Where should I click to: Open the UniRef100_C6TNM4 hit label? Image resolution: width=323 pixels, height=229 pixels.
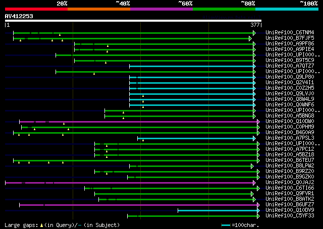coord(290,33)
